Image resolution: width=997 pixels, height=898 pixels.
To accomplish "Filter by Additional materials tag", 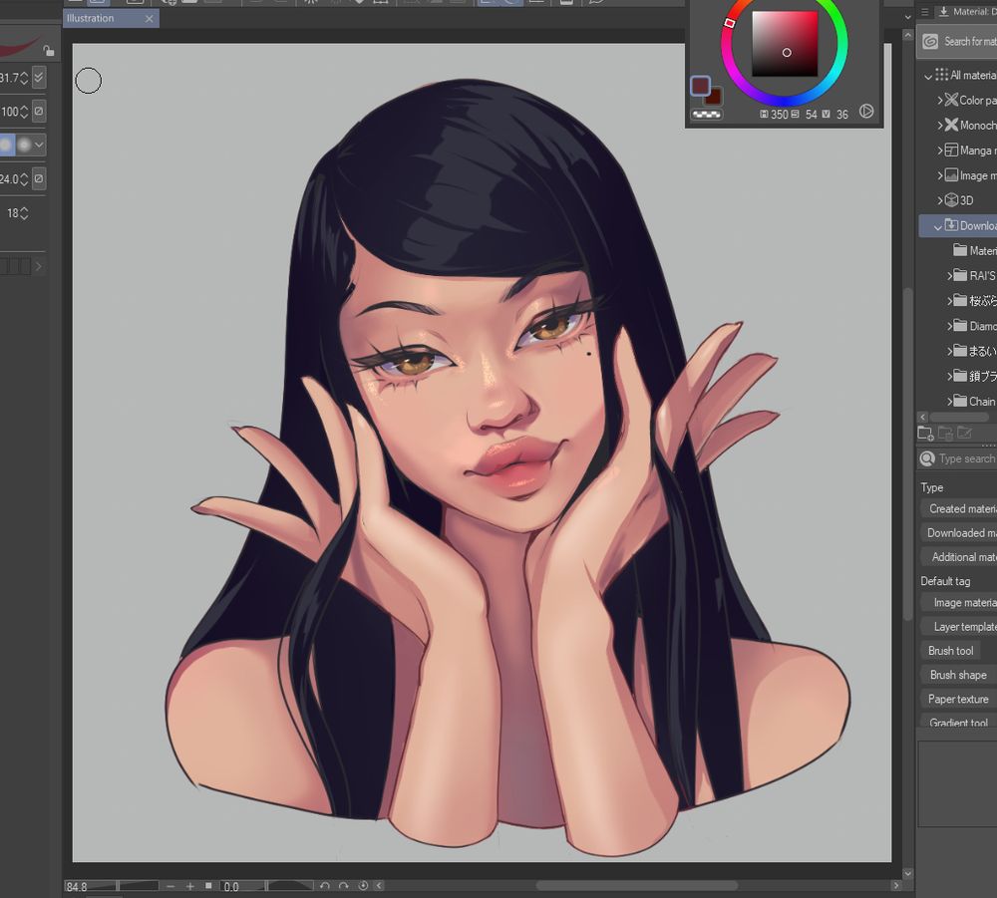I will 959,557.
